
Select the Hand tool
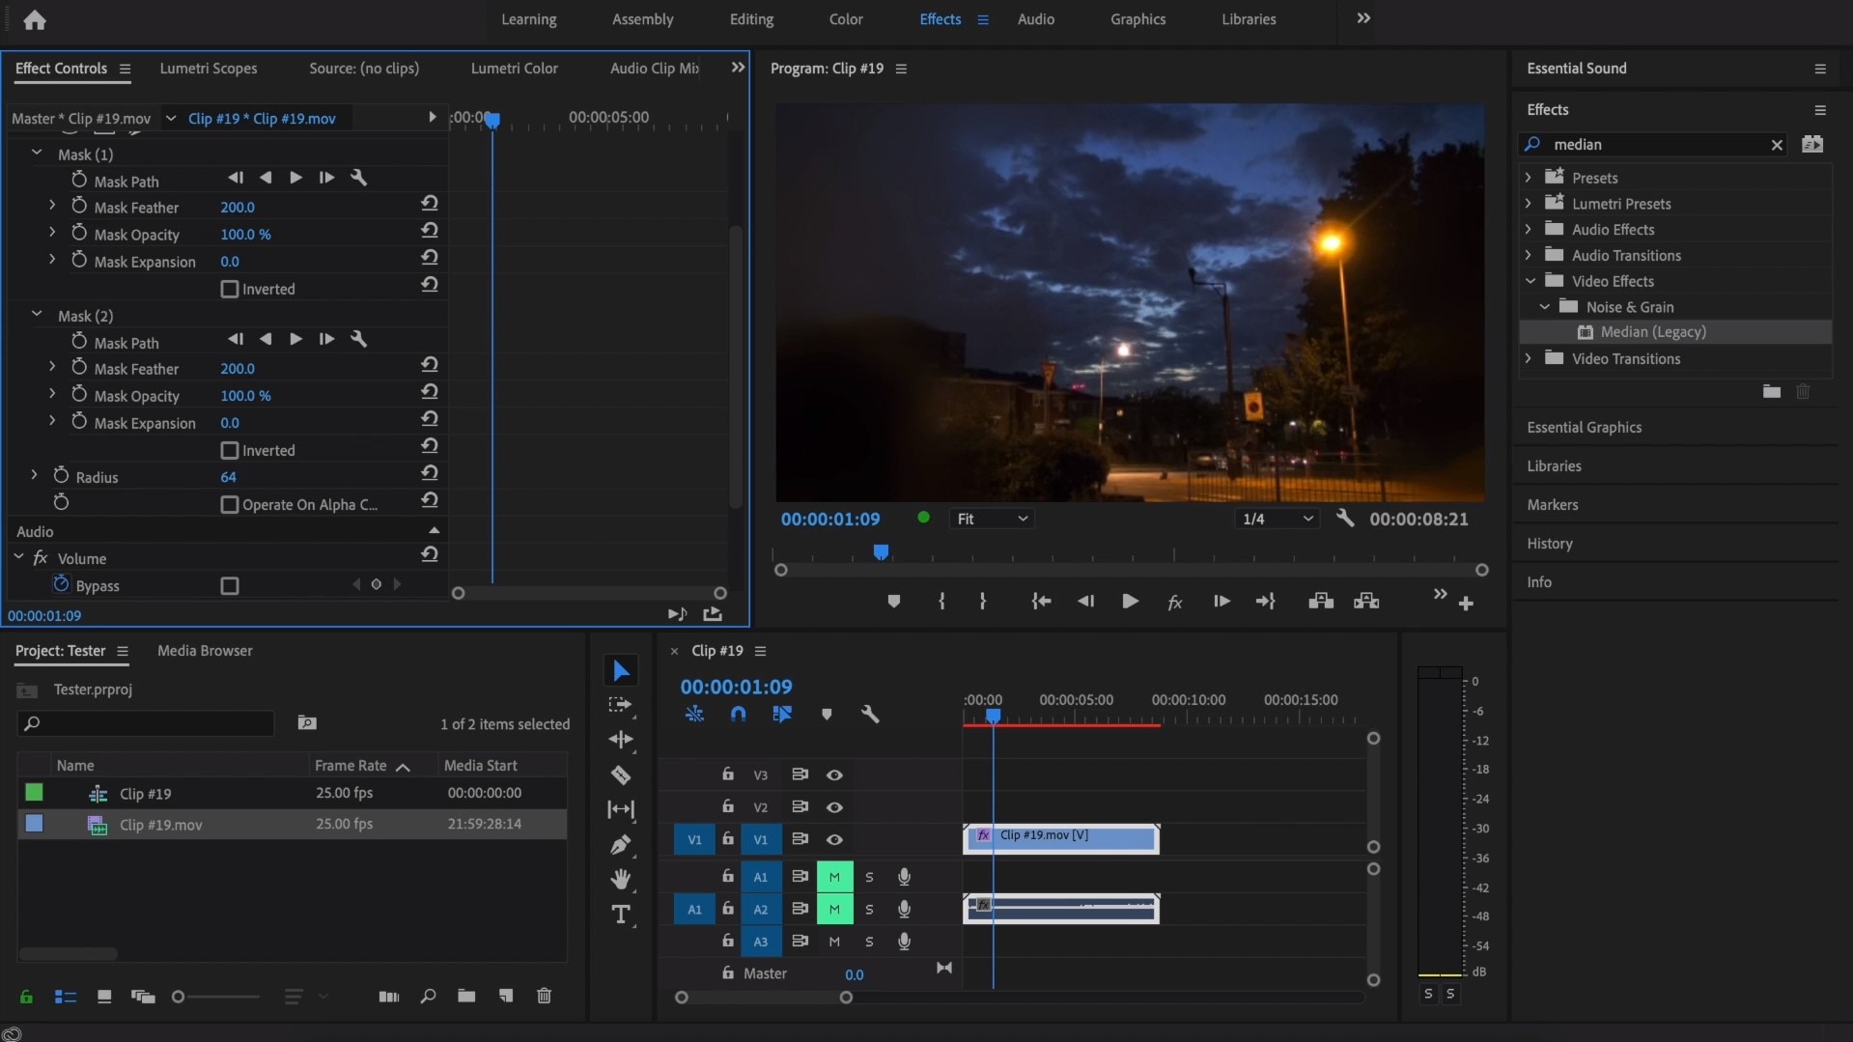click(620, 879)
